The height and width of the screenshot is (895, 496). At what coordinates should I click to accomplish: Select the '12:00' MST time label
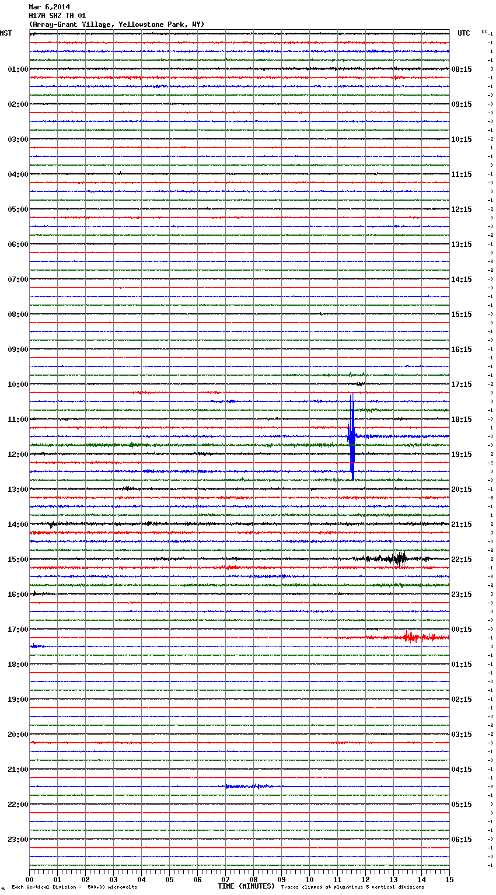point(18,455)
